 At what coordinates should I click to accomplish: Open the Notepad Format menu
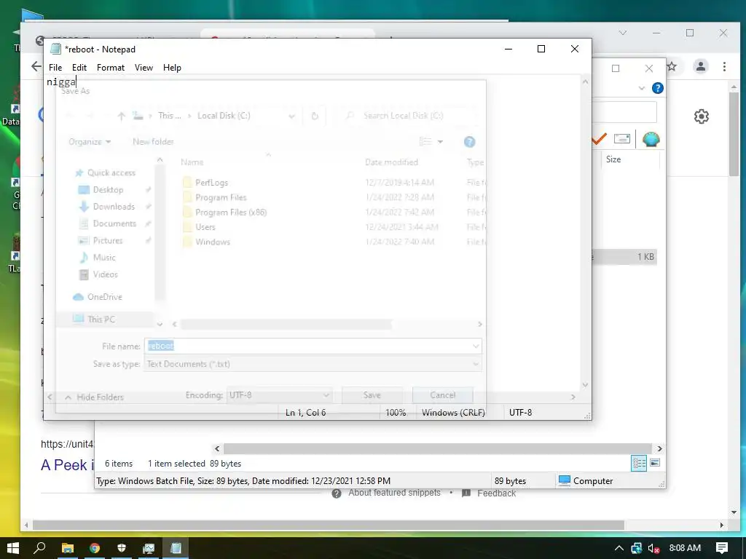pyautogui.click(x=111, y=68)
